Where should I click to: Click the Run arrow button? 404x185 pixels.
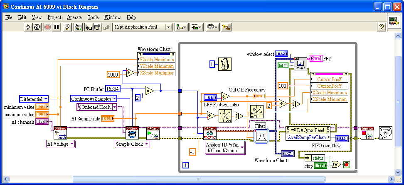pyautogui.click(x=27, y=27)
